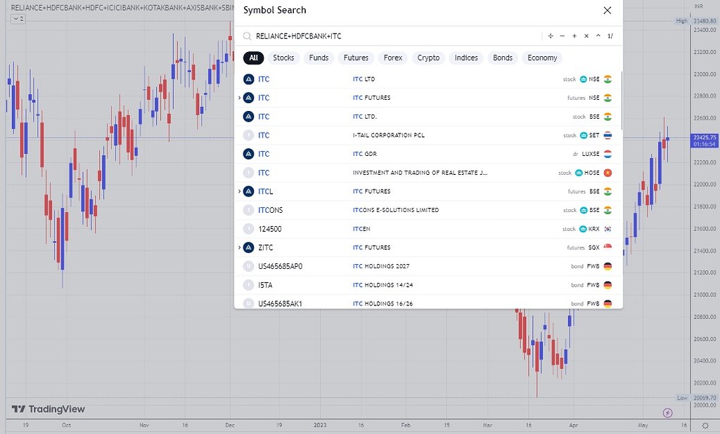Click ITC logo icon in ITC GDR row
The width and height of the screenshot is (720, 434).
coord(248,154)
